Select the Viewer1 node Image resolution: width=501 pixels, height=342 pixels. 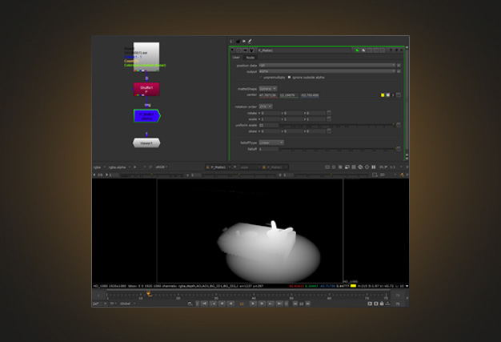coord(146,143)
